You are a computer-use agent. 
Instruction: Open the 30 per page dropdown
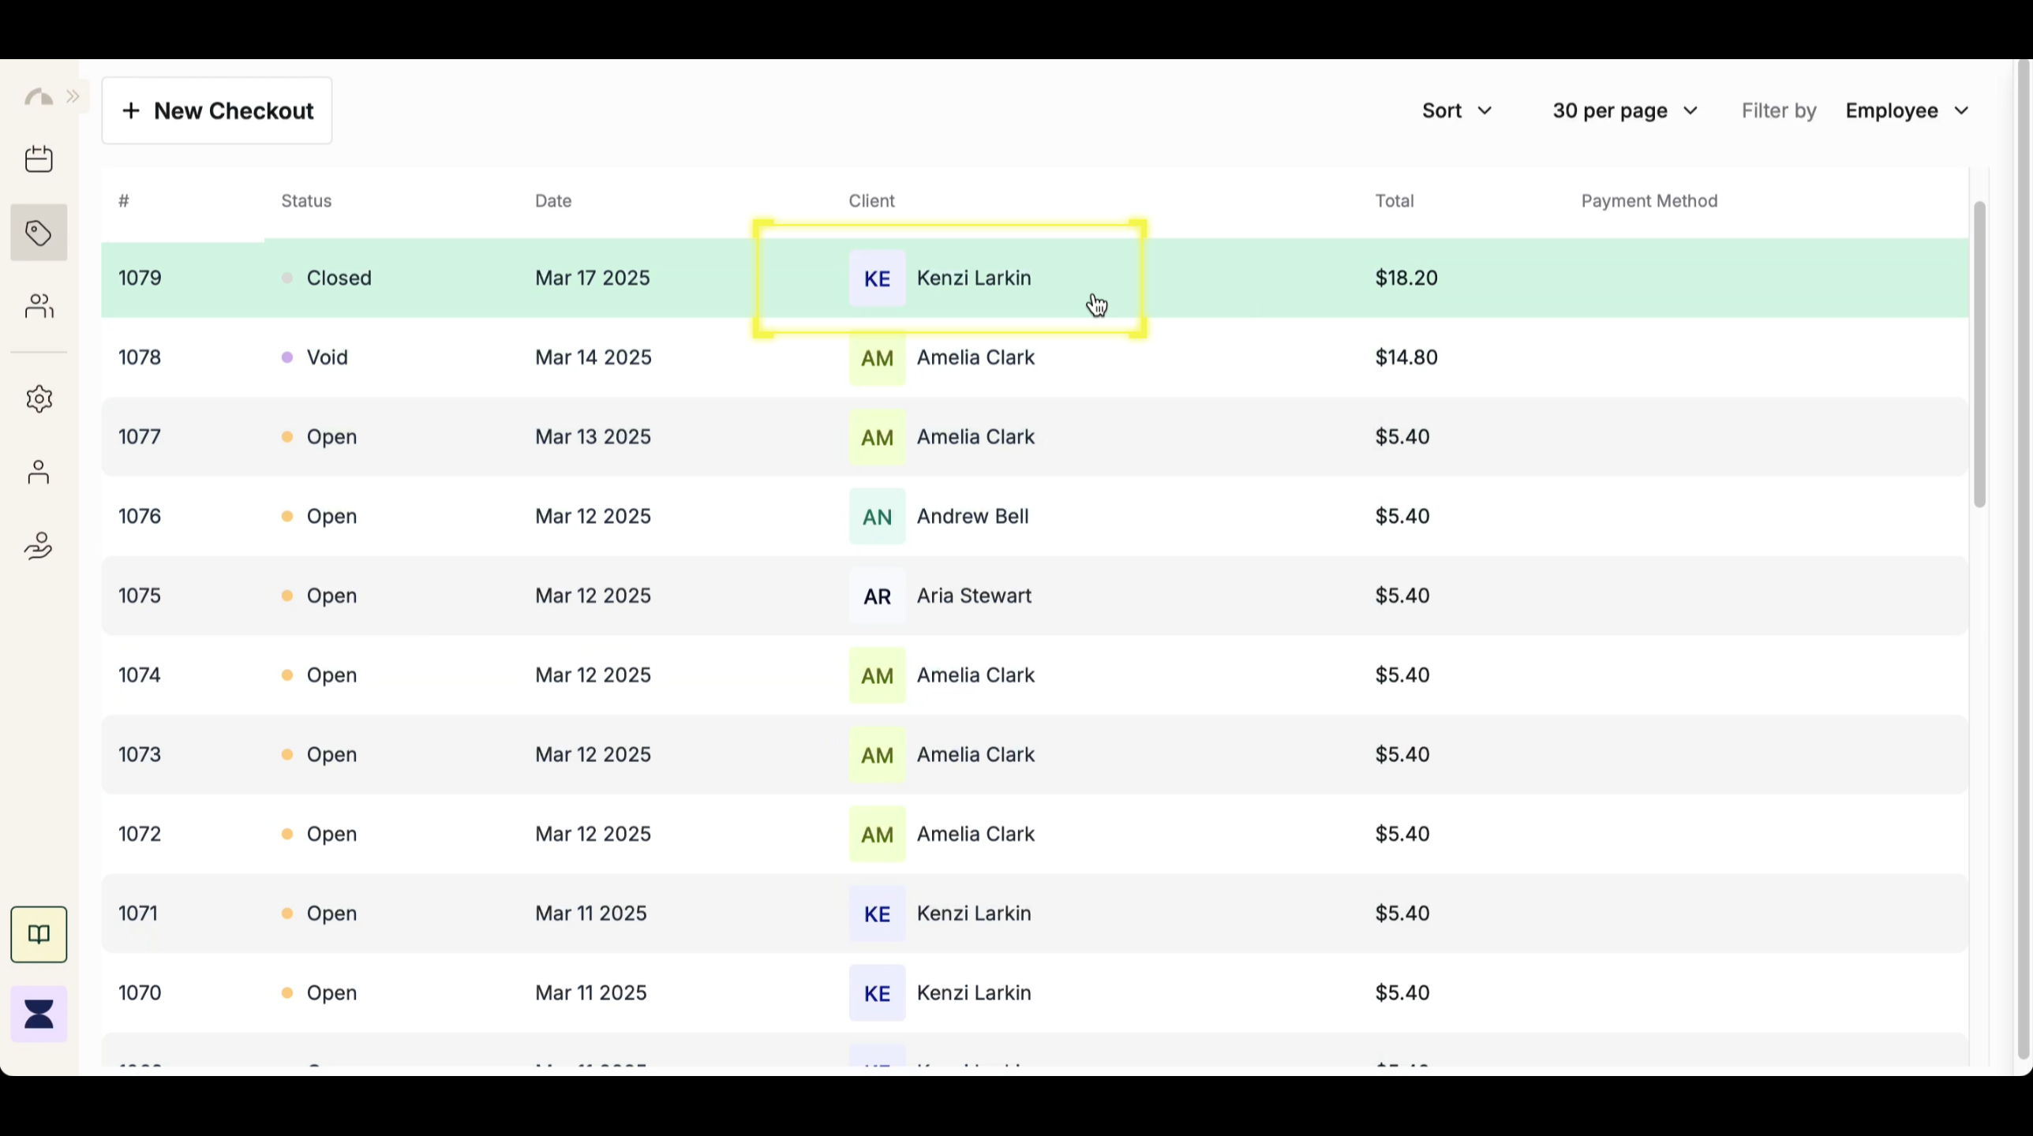click(1624, 110)
